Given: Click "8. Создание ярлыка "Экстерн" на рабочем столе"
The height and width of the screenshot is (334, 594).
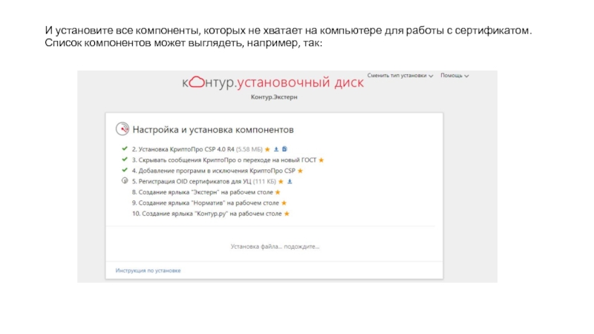Looking at the screenshot, I should pos(202,192).
